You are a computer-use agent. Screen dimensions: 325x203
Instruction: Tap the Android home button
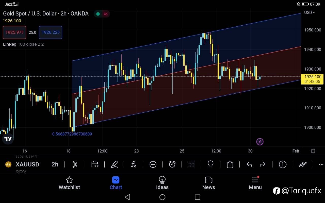[x=162, y=197]
